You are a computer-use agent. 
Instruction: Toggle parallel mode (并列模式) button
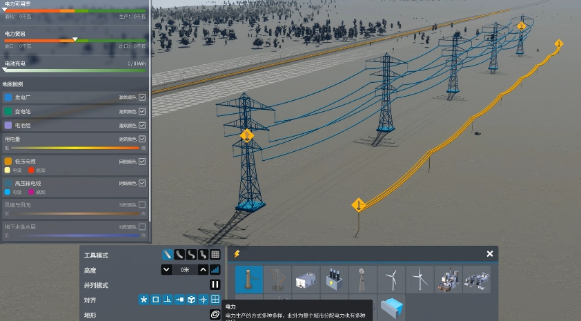pyautogui.click(x=215, y=284)
